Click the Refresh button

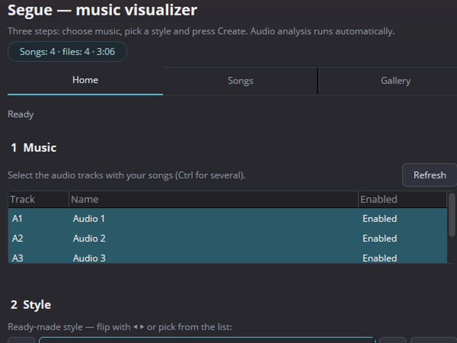pos(430,175)
